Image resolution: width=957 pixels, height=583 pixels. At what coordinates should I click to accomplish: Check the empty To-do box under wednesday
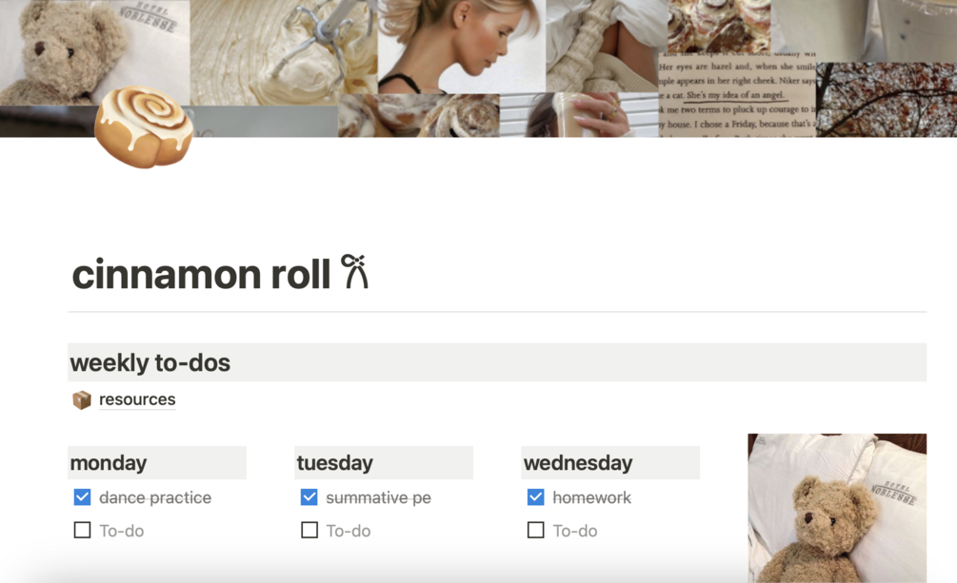click(536, 530)
